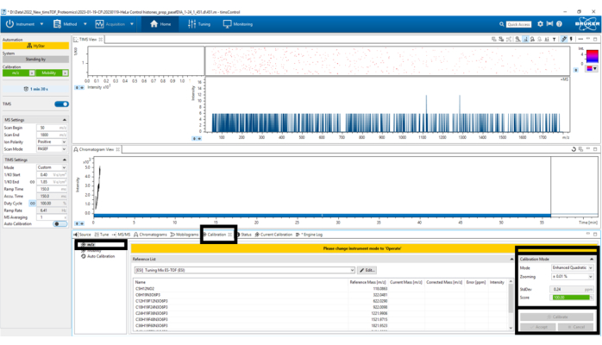Open the Acquisition menu
Image resolution: width=602 pixels, height=345 pixels.
110,24
